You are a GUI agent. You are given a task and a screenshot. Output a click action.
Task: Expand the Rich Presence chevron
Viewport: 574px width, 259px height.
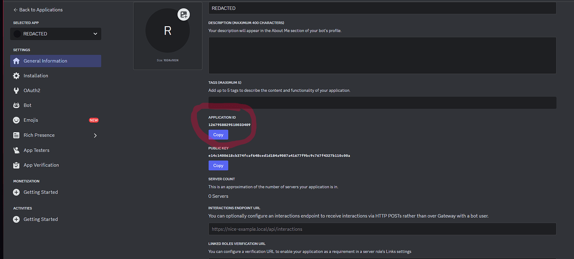coord(95,135)
